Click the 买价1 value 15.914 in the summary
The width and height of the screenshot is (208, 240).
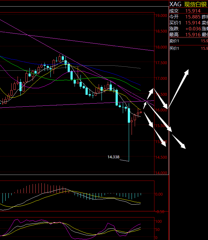coord(193,23)
